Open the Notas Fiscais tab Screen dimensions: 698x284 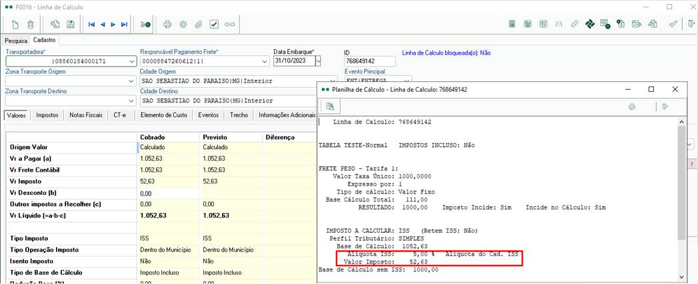(87, 115)
